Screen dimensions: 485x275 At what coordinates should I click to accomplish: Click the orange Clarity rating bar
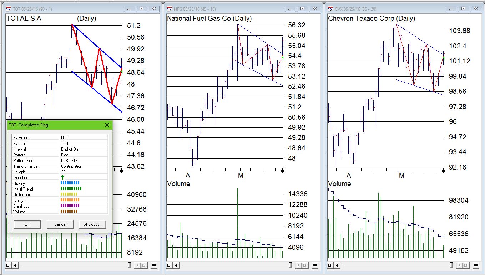click(70, 200)
